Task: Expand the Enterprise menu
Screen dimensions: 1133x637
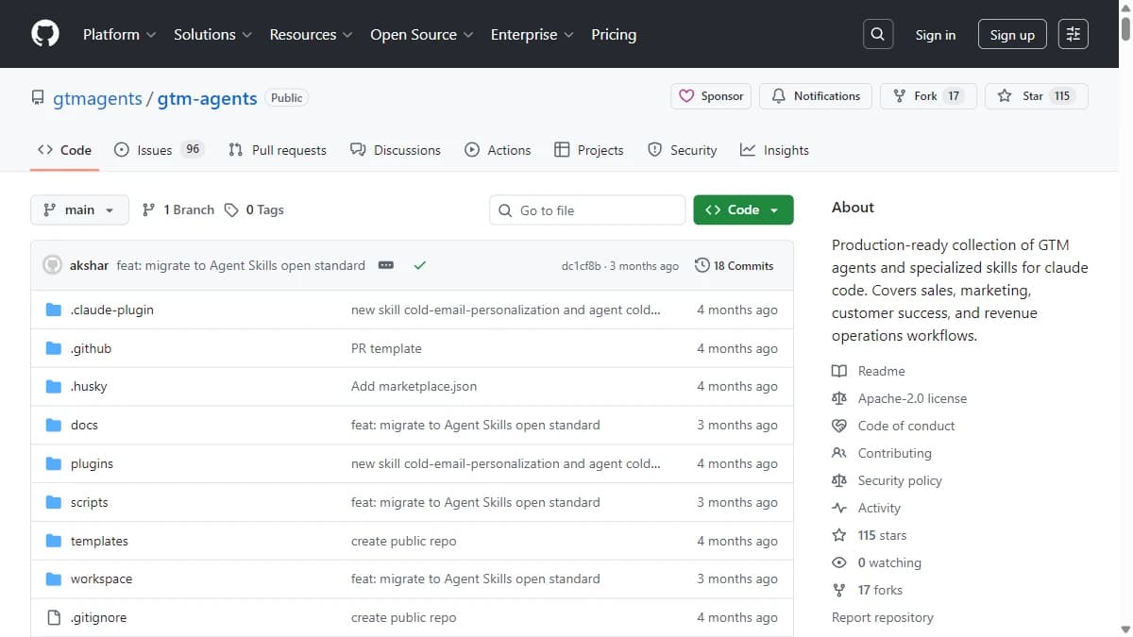Action: [x=532, y=34]
